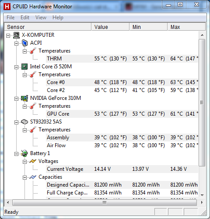Open the View menu

click(41, 18)
